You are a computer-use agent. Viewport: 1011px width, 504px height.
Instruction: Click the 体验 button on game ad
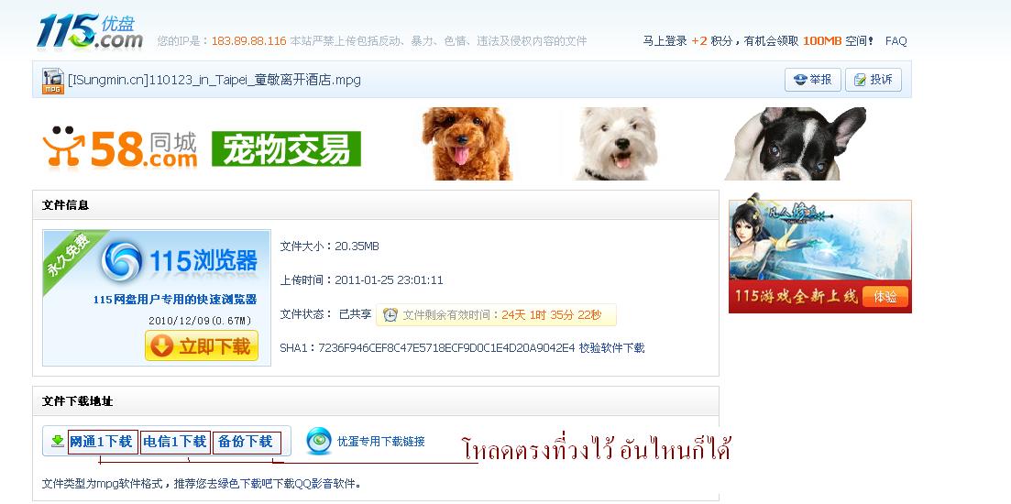pyautogui.click(x=885, y=297)
